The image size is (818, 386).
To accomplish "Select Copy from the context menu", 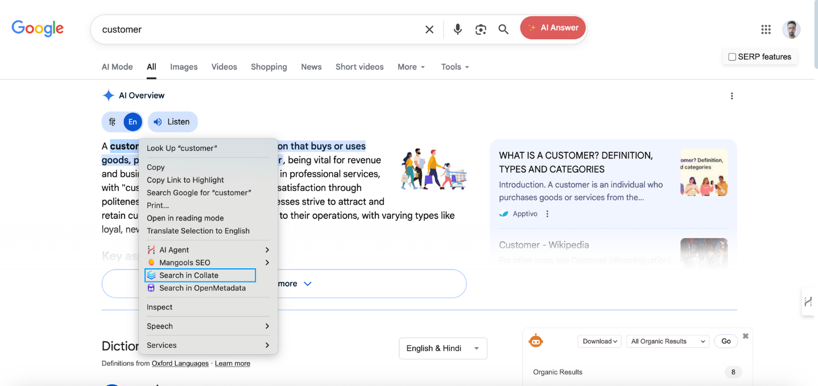I will pos(208,167).
